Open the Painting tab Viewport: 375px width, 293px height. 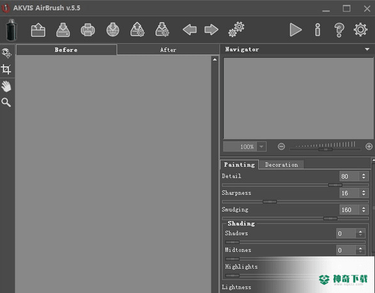pyautogui.click(x=239, y=165)
